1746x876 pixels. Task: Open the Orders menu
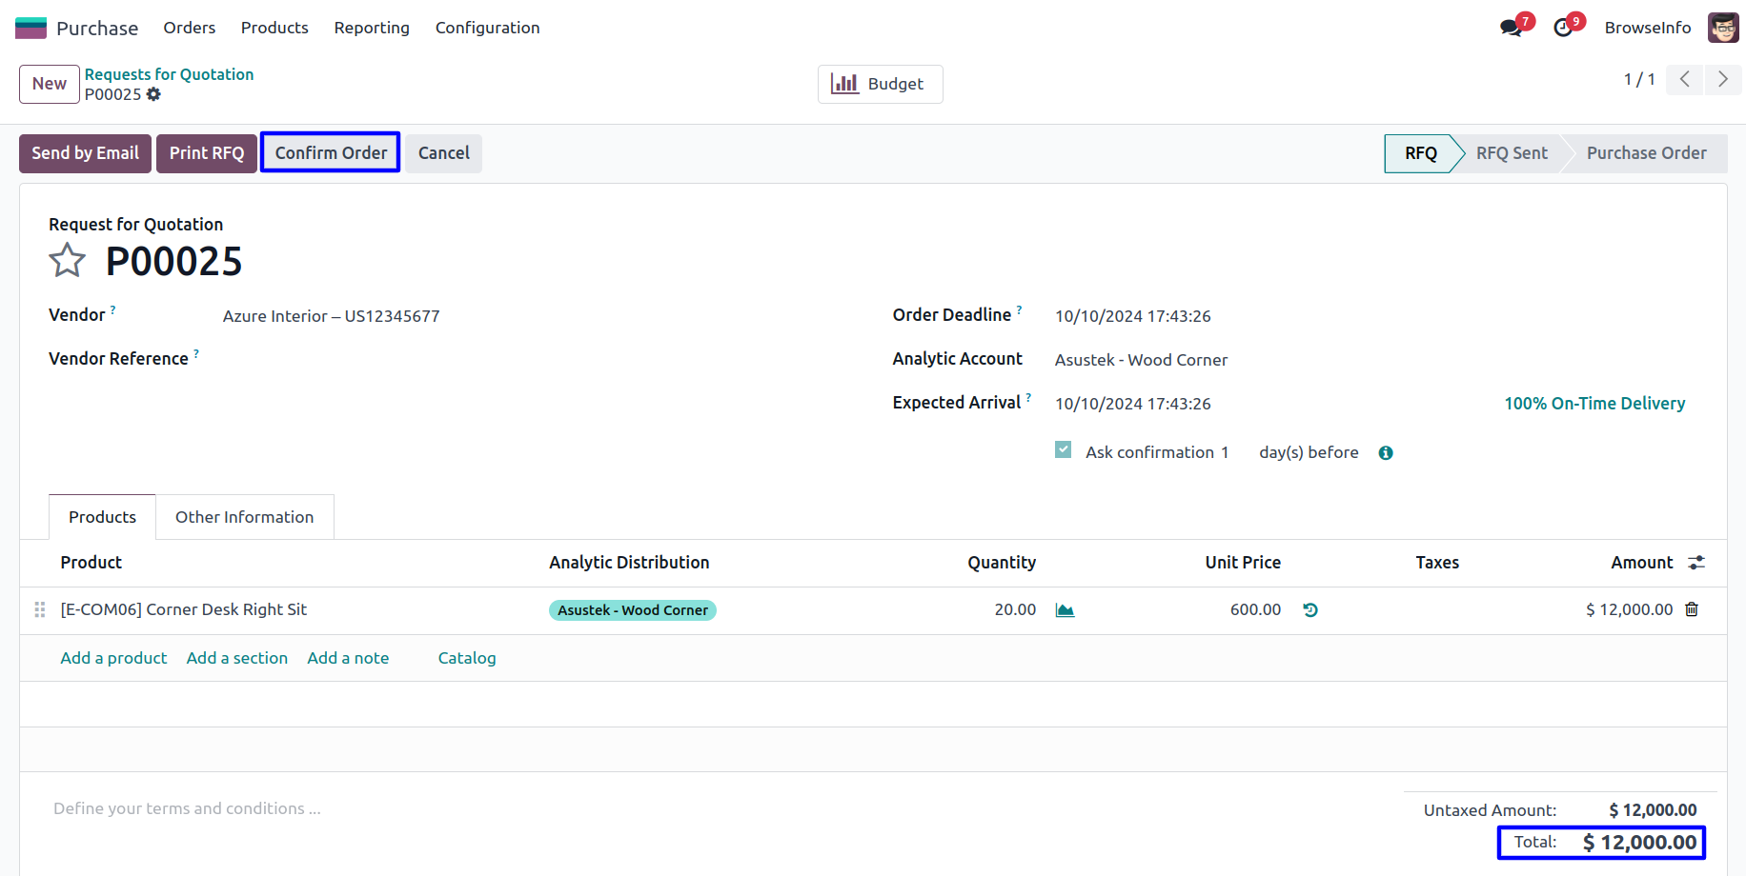(189, 28)
